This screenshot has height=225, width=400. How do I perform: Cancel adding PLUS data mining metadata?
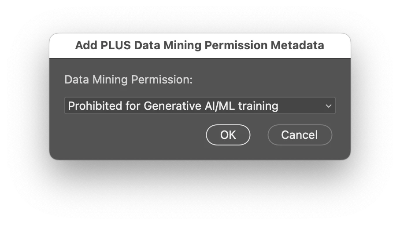(x=300, y=135)
